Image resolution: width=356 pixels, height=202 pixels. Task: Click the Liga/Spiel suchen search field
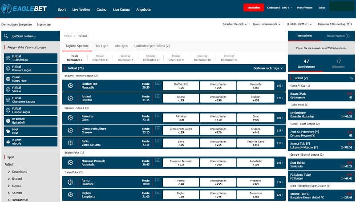point(31,36)
